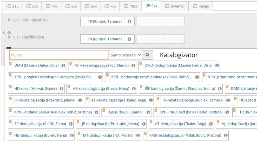257x142 pixels.
Task: Open info for DMD-deduplikacija entry
Action: click(217, 65)
